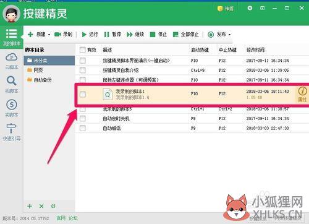
Task: Open the 我的脚本 sidebar section
Action: 11,37
